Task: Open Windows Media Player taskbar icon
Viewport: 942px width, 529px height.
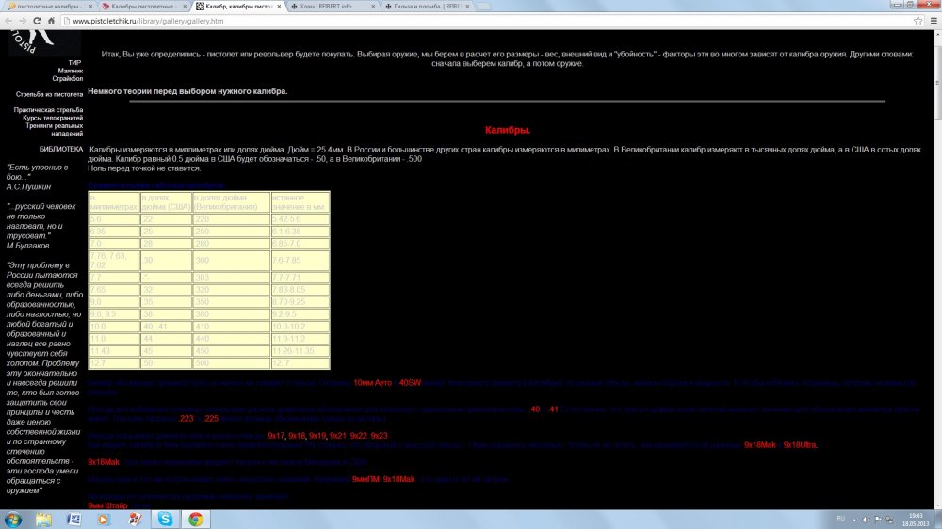Action: (104, 520)
